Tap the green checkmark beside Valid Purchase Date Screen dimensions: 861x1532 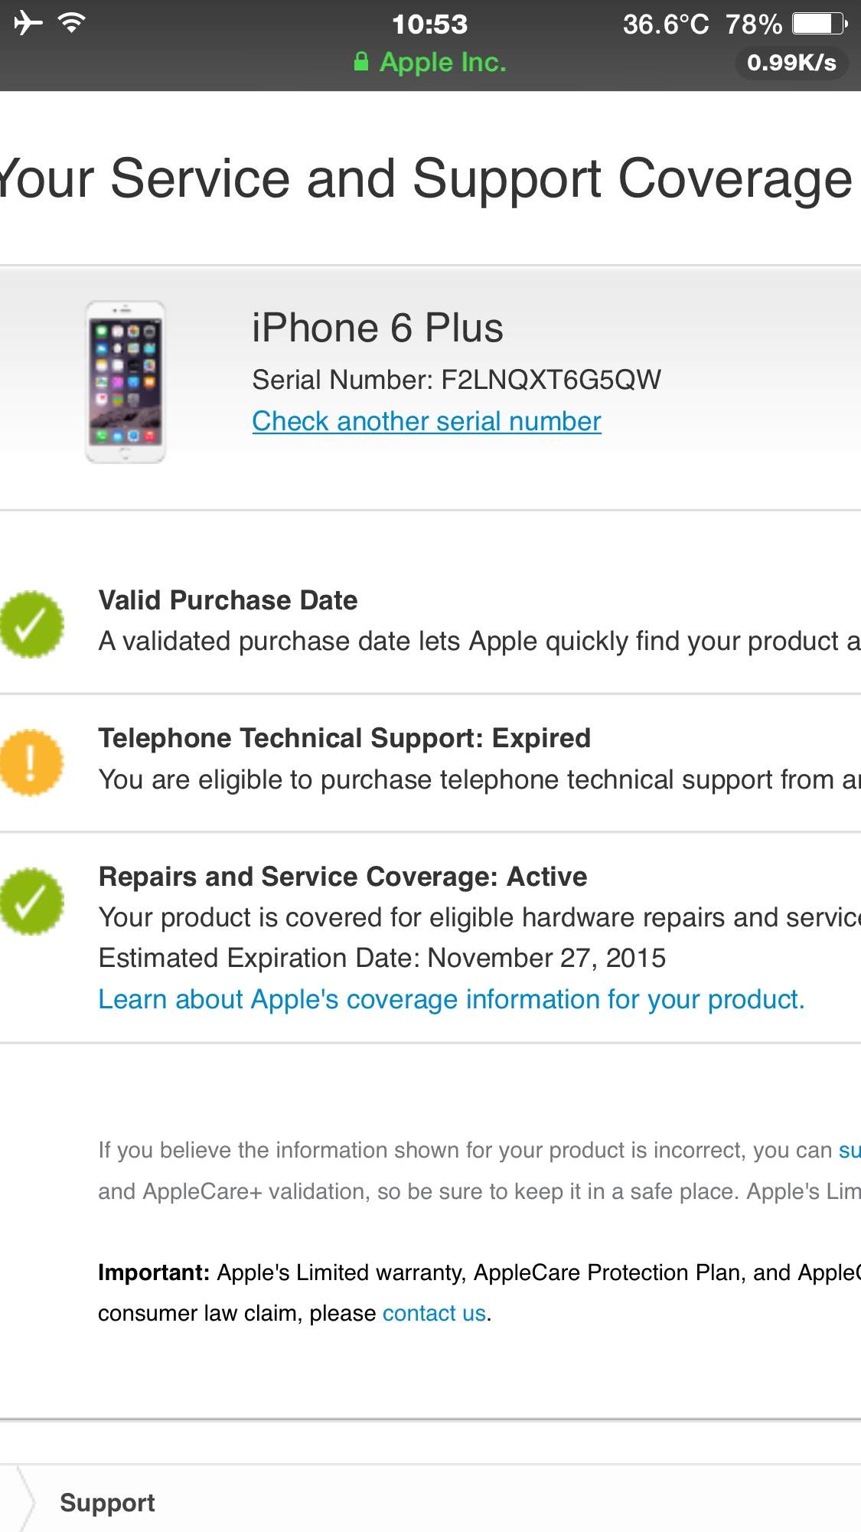[x=31, y=624]
